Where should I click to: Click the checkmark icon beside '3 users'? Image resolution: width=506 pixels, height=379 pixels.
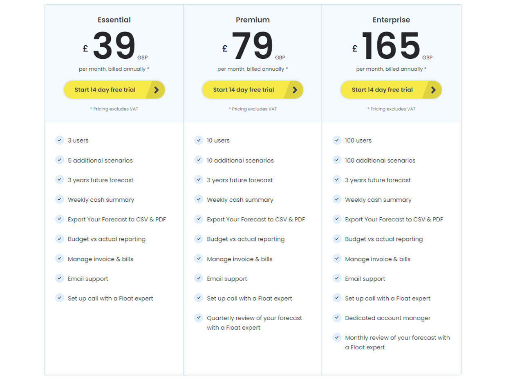tap(60, 140)
